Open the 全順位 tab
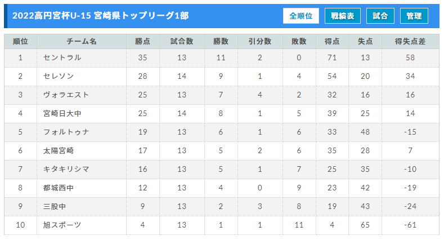The height and width of the screenshot is (240, 444). point(301,16)
